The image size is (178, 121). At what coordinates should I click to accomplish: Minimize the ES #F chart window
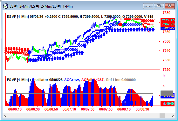pyautogui.click(x=148, y=6)
